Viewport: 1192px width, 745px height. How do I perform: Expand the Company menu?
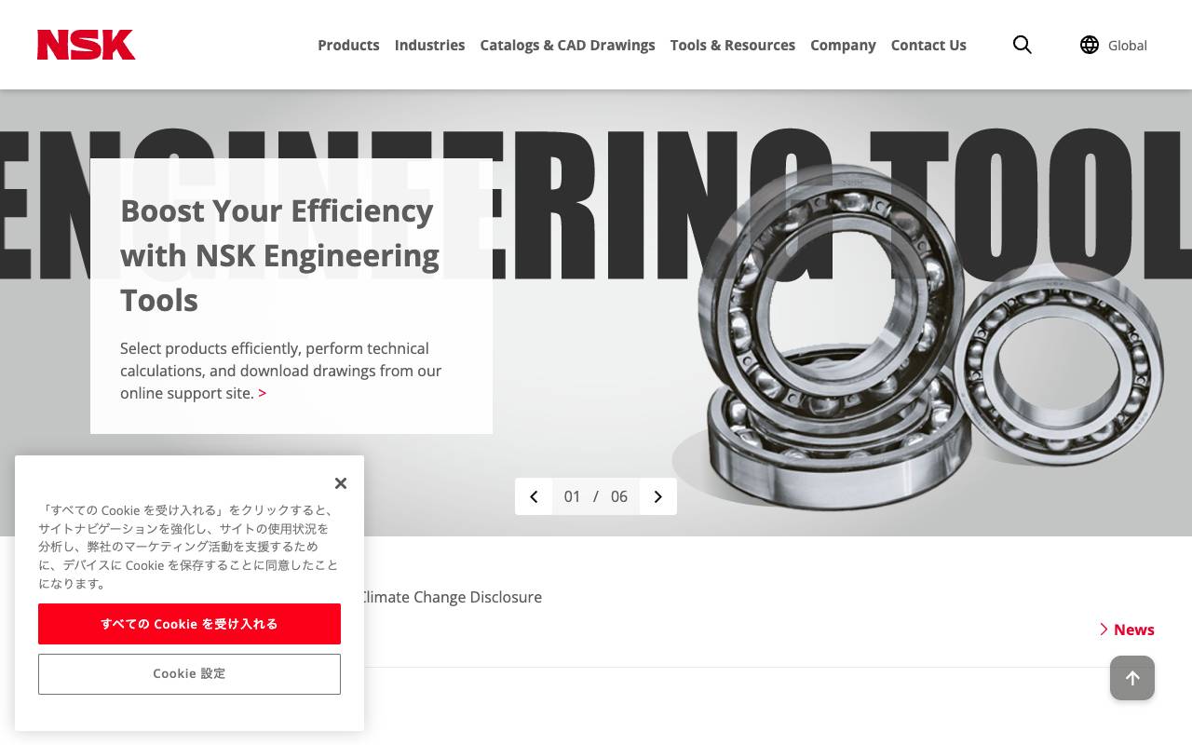click(x=843, y=45)
